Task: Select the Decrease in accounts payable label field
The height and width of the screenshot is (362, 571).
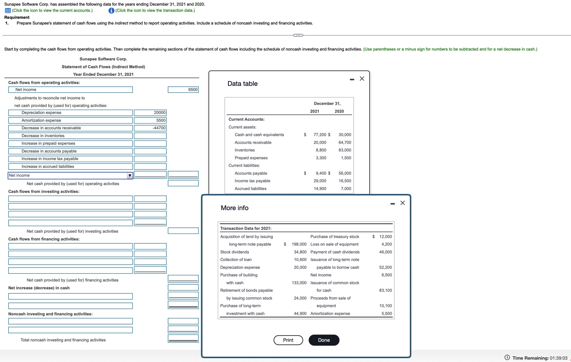Action: (71, 151)
